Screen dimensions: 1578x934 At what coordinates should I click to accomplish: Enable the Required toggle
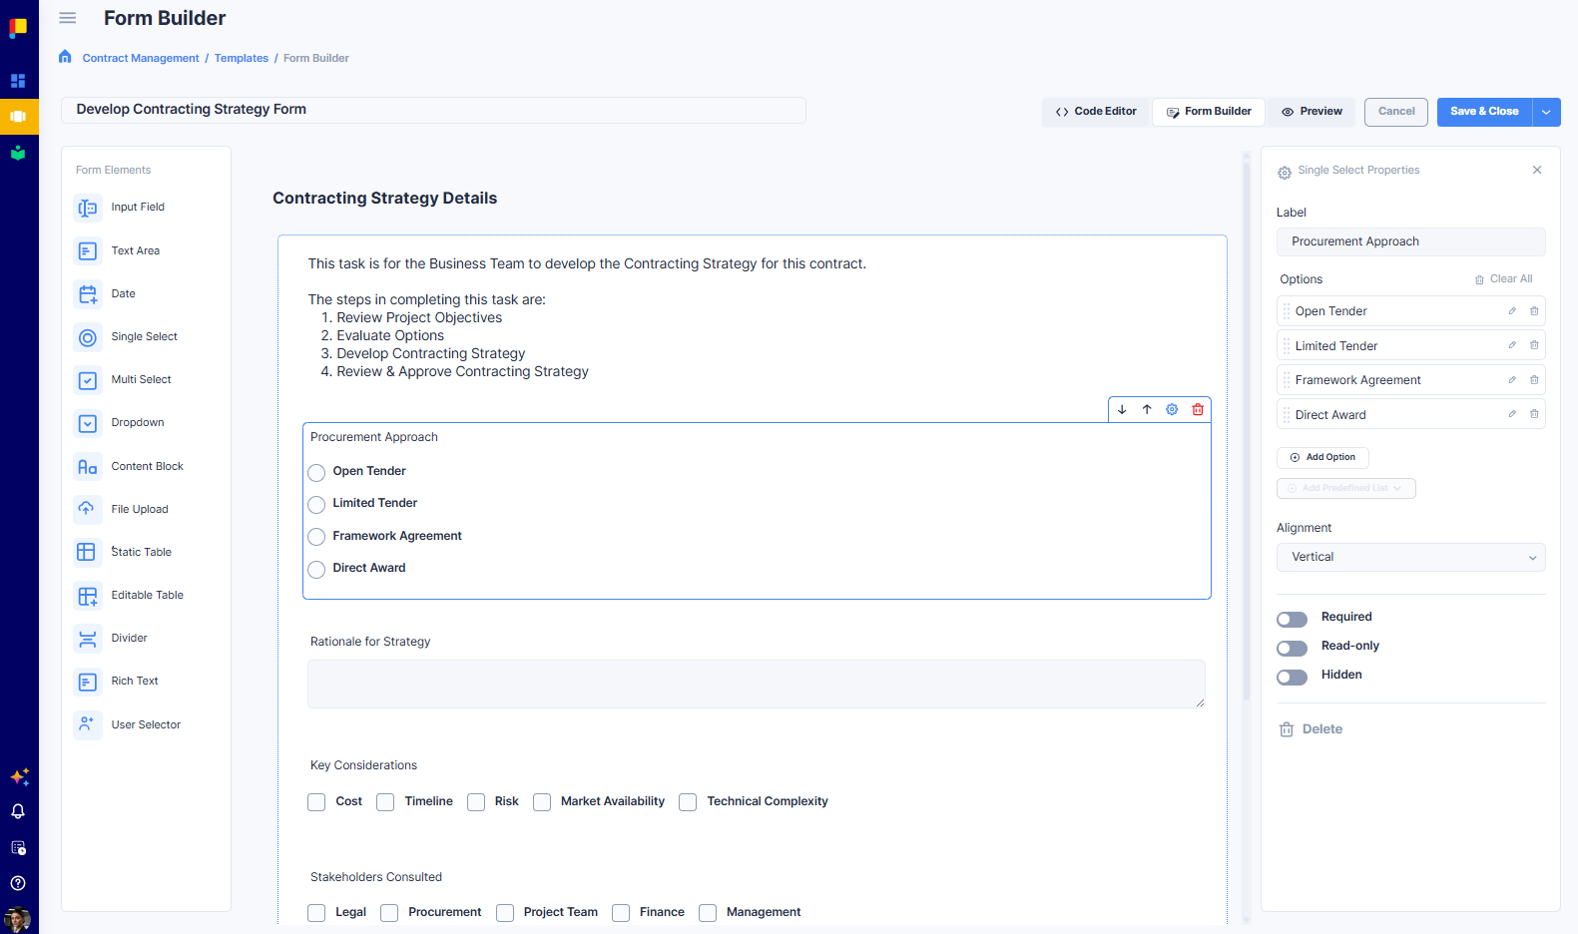click(x=1292, y=620)
